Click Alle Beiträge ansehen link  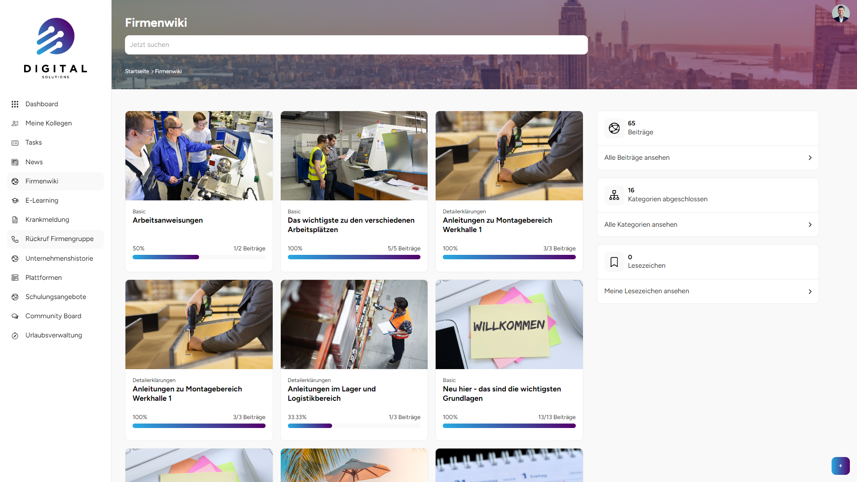637,158
